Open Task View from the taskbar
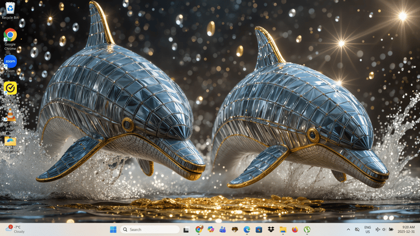This screenshot has height=236, width=420. [x=186, y=230]
